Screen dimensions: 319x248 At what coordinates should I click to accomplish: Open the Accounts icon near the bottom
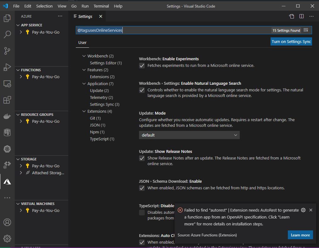click(8, 222)
